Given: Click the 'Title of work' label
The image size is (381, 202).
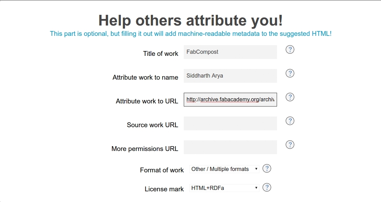Looking at the screenshot, I should (x=161, y=53).
